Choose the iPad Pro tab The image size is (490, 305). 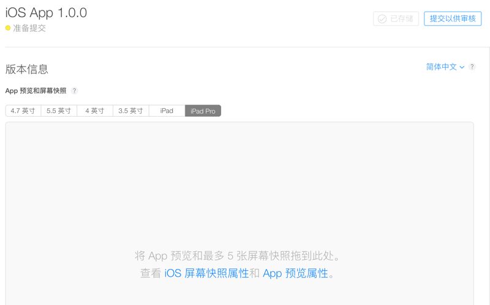(x=203, y=111)
